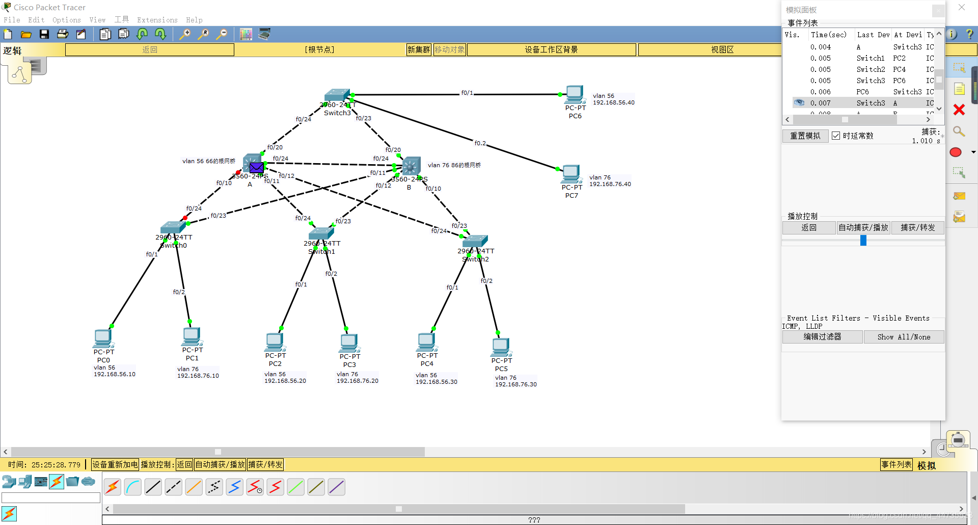978x525 pixels.
Task: Open a saved file via folder icon
Action: [x=26, y=34]
